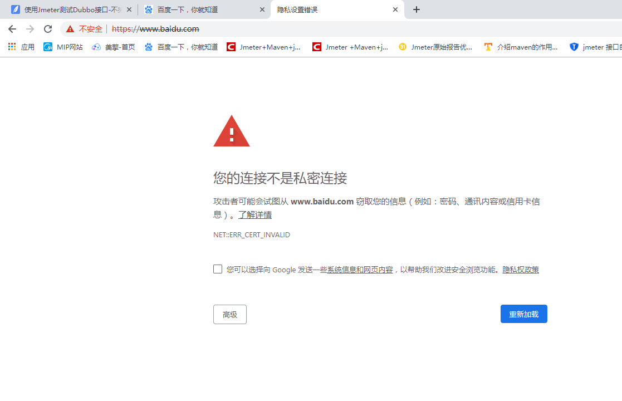
Task: Open the MIP网站 bookmark
Action: (x=63, y=47)
